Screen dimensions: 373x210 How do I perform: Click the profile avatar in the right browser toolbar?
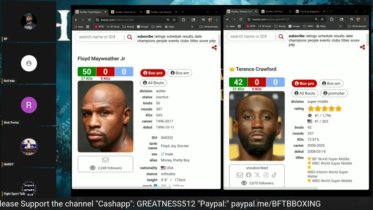coord(358,19)
